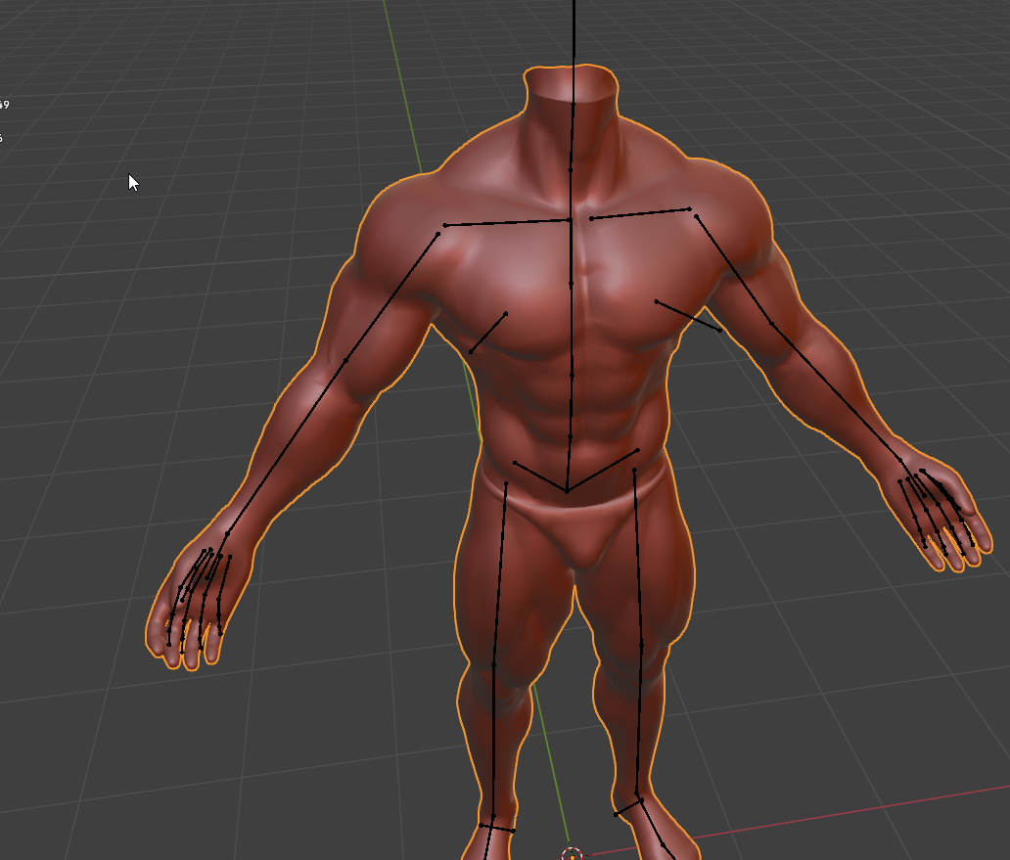
Task: Select the pelvis bone angled toward screen's left hip
Action: tap(540, 476)
